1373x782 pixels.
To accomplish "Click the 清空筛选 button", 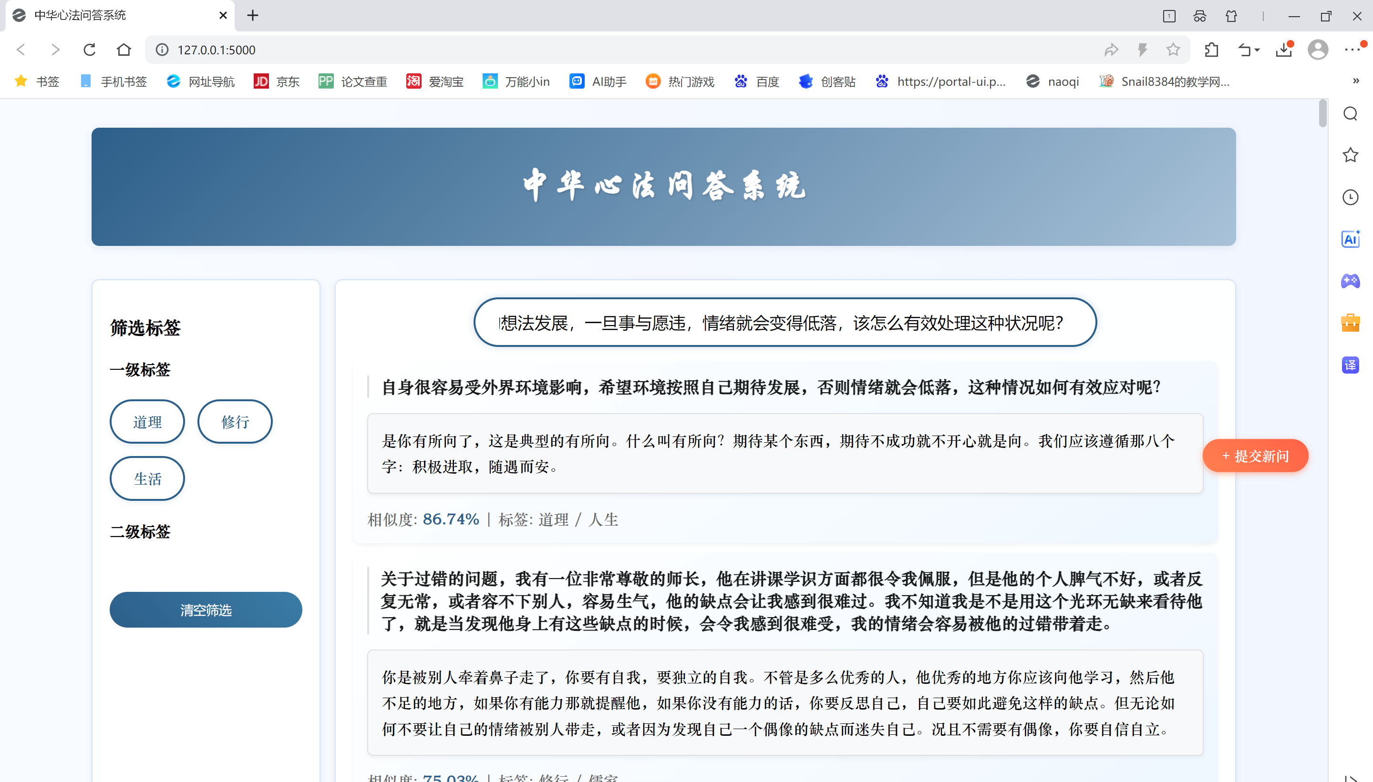I will point(206,609).
